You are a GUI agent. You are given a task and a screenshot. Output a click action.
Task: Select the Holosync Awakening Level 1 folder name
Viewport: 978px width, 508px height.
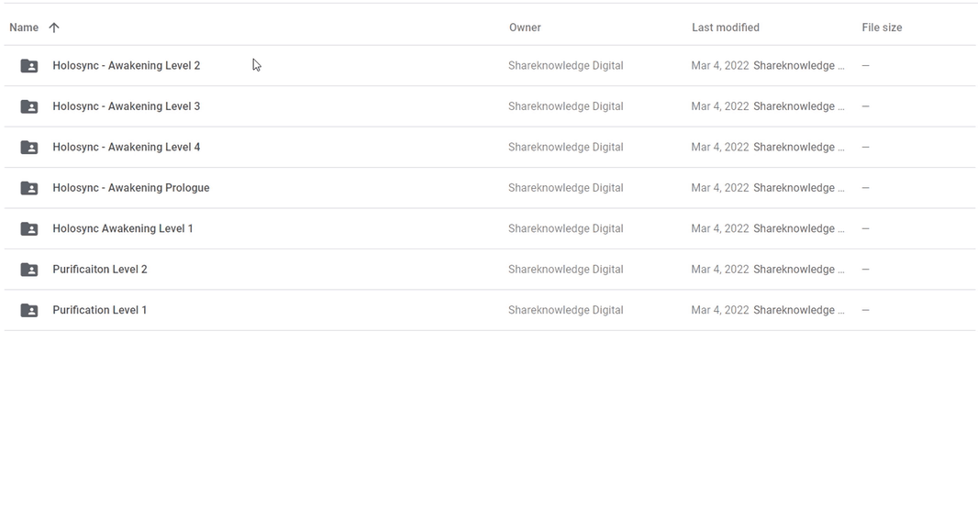click(x=123, y=228)
